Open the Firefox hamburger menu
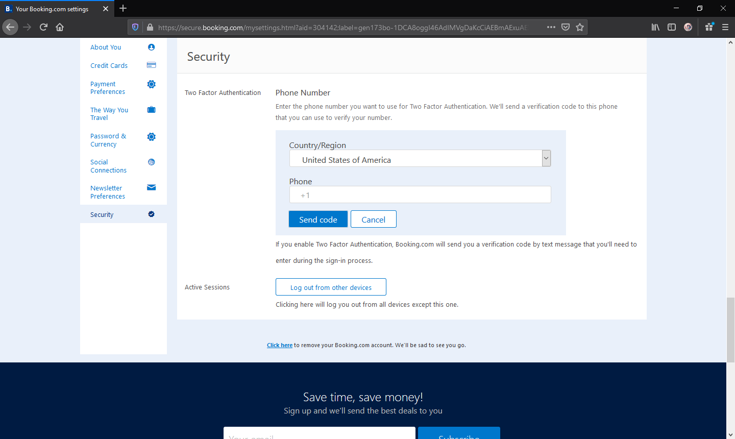Viewport: 735px width, 439px height. pos(725,27)
